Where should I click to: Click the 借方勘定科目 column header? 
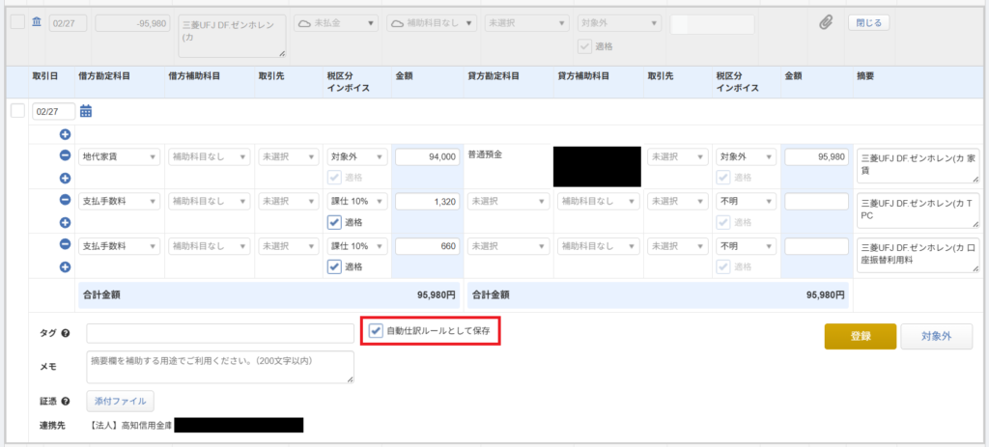[x=104, y=75]
